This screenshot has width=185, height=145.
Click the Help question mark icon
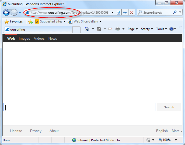pyautogui.click(x=172, y=29)
